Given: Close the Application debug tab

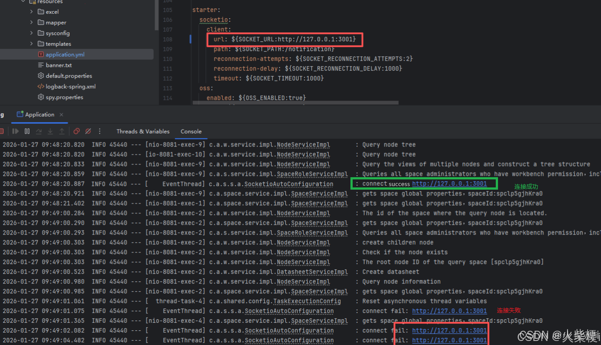Looking at the screenshot, I should [62, 115].
